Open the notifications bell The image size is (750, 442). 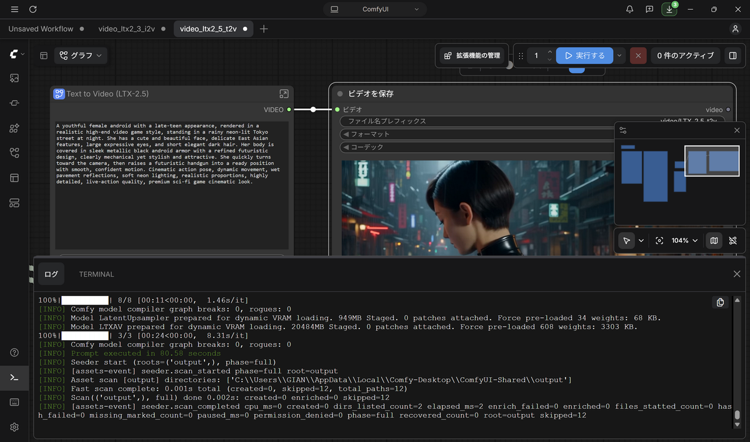[630, 9]
